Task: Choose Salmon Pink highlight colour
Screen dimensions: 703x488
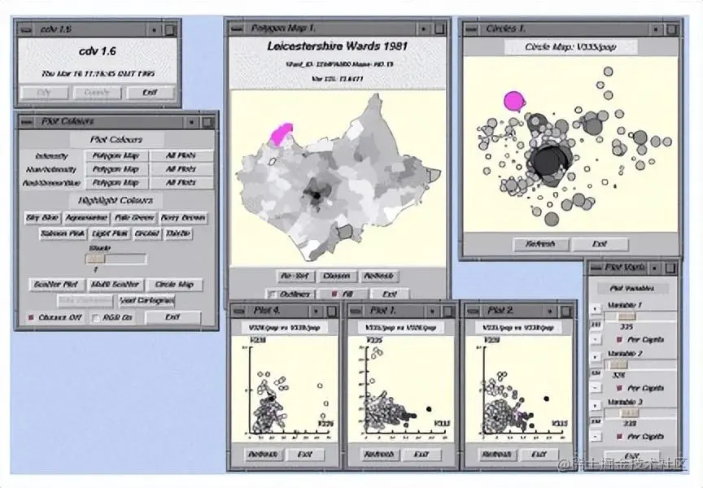Action: (x=63, y=233)
